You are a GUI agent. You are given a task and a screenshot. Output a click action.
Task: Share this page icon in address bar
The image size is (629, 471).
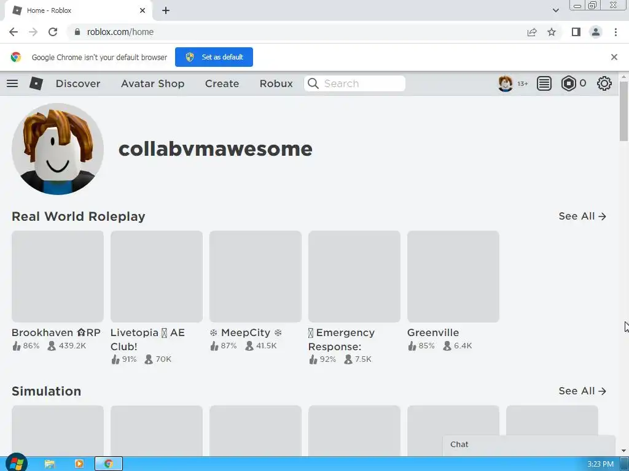click(x=532, y=32)
